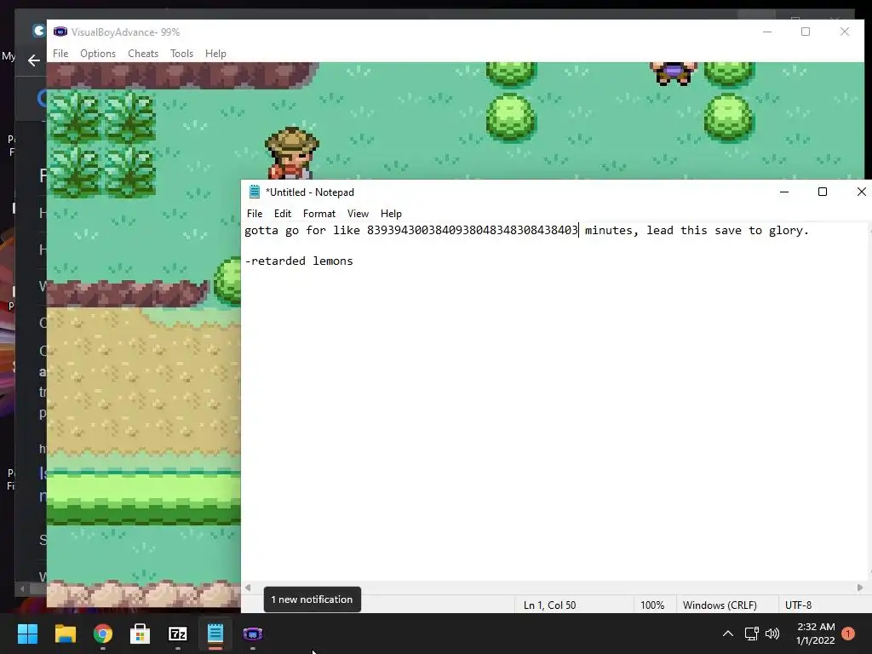Click the 100% zoom status entry
Viewport: 872px width, 654px height.
[x=652, y=605]
